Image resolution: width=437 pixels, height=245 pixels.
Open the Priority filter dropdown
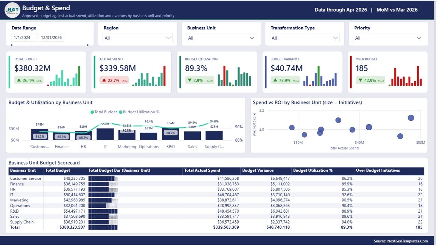pos(388,38)
